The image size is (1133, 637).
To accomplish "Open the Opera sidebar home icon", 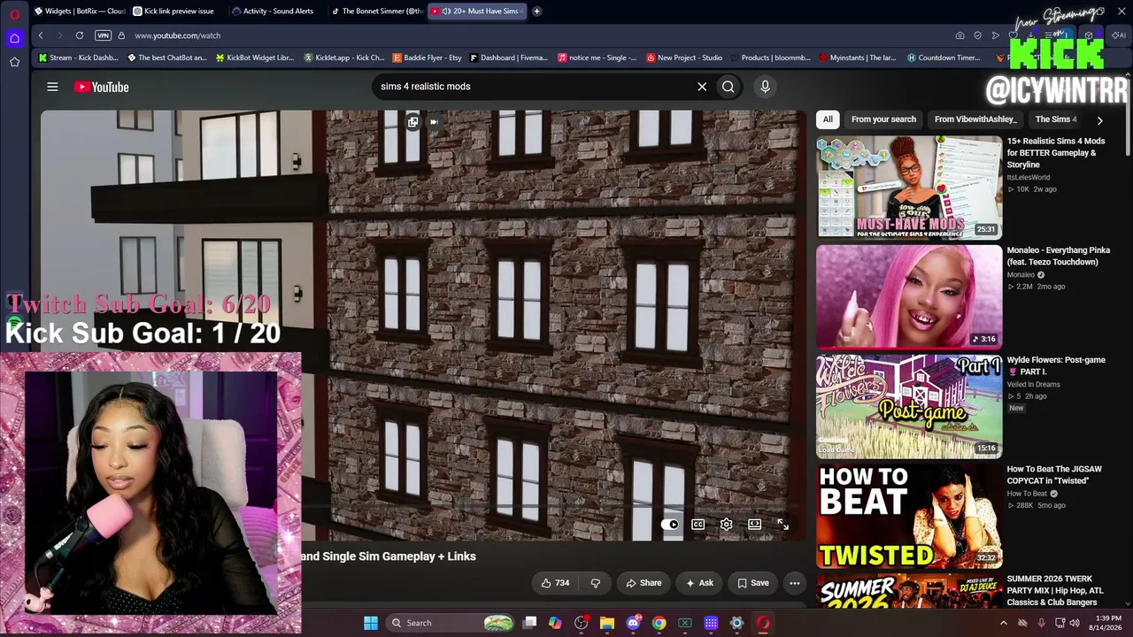I will point(14,38).
